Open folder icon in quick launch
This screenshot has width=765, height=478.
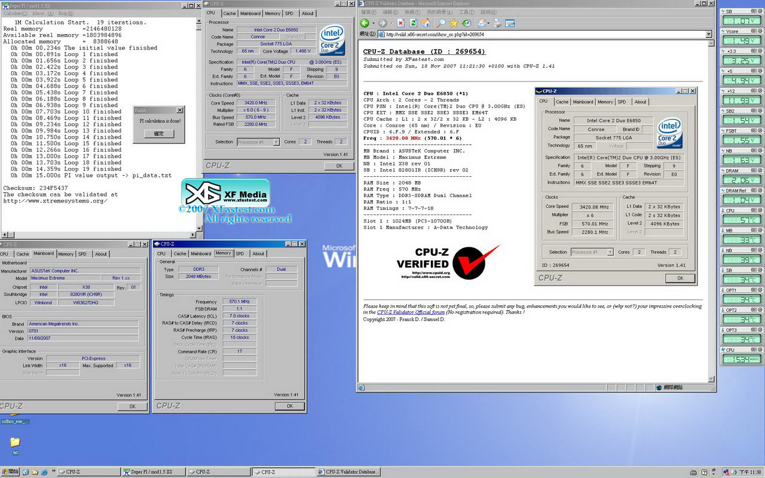point(35,472)
